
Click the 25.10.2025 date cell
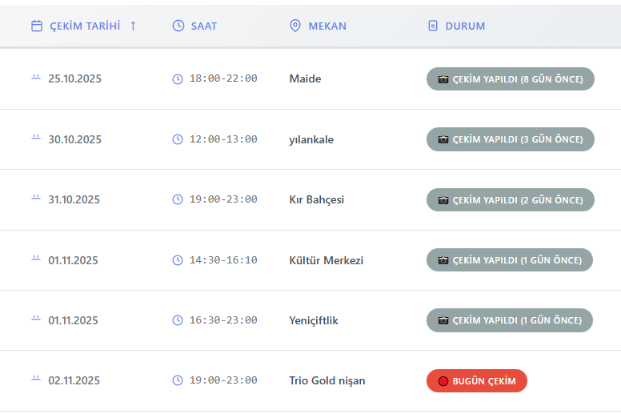point(74,78)
